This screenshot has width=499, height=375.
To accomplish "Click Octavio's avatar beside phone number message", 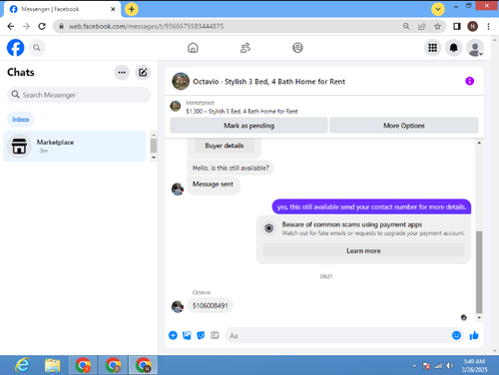I will point(178,306).
